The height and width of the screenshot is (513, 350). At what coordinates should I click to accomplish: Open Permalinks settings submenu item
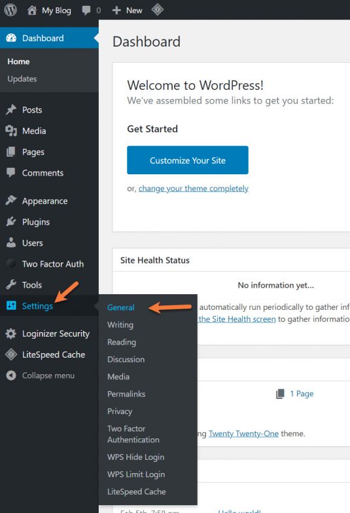tap(126, 394)
